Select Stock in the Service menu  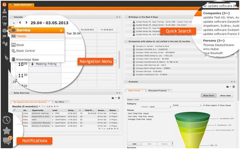(20, 45)
